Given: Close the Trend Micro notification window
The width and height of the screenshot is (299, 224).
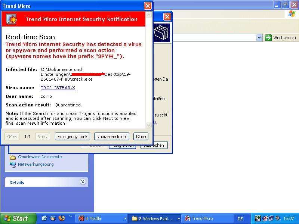Looking at the screenshot, I should click(x=148, y=6).
